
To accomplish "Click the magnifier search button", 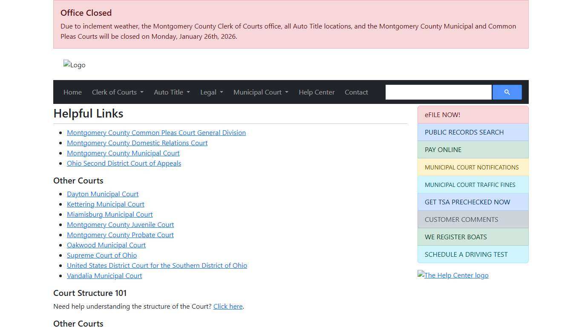I will 507,92.
